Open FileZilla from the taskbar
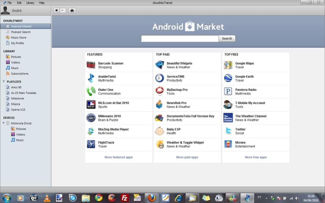This screenshot has width=325, height=203. (124, 198)
